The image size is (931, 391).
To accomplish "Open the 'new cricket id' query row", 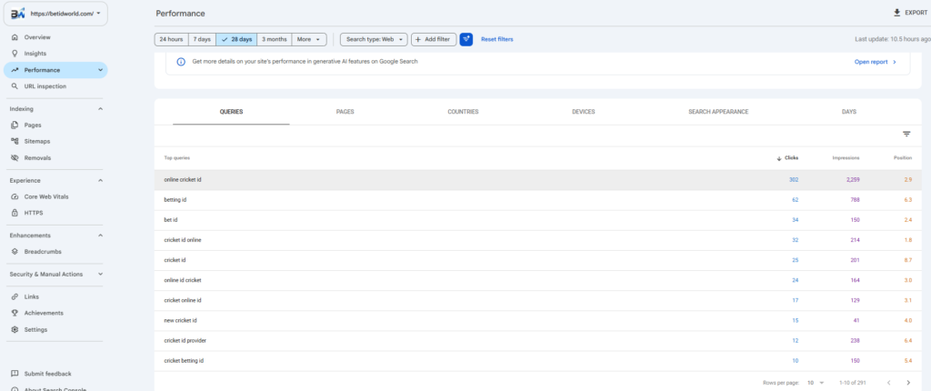I will point(538,321).
